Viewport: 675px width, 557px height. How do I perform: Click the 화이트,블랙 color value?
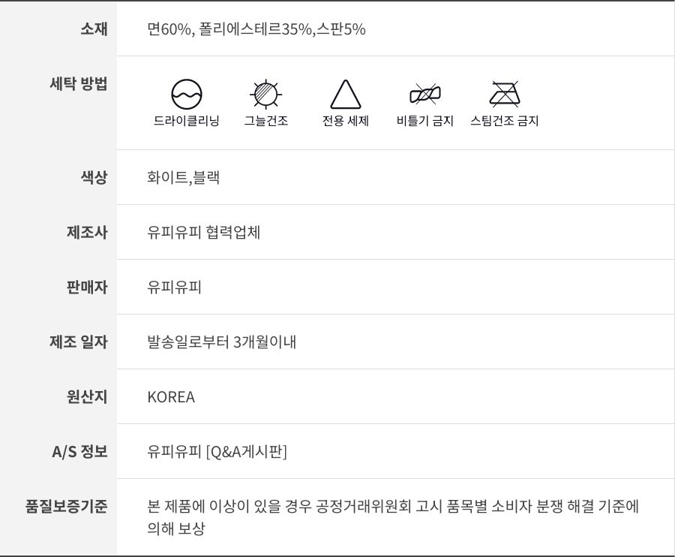(184, 178)
